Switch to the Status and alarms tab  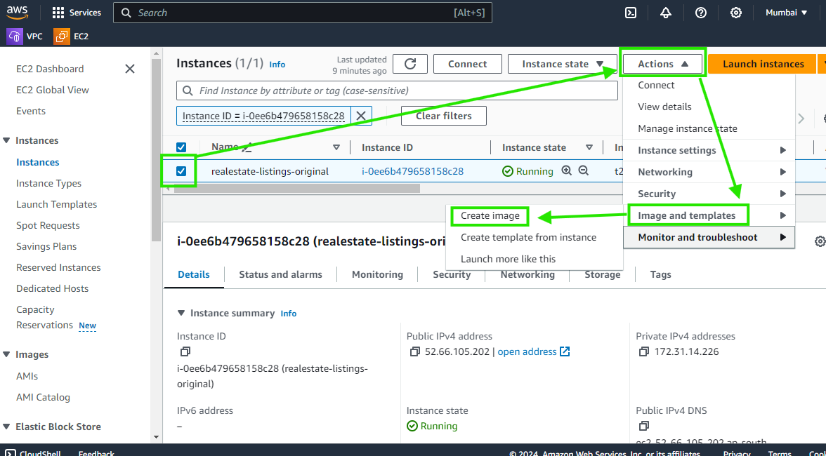point(280,274)
